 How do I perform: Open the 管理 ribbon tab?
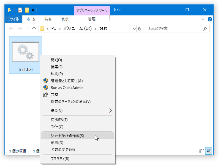92,19
